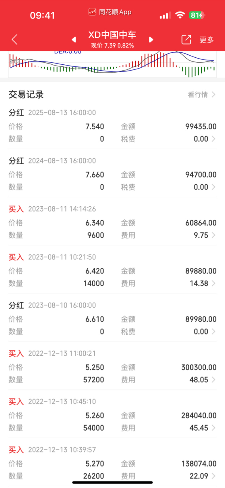This screenshot has width=225, height=488.
Task: Go to next stock with right triangle
Action: [151, 40]
